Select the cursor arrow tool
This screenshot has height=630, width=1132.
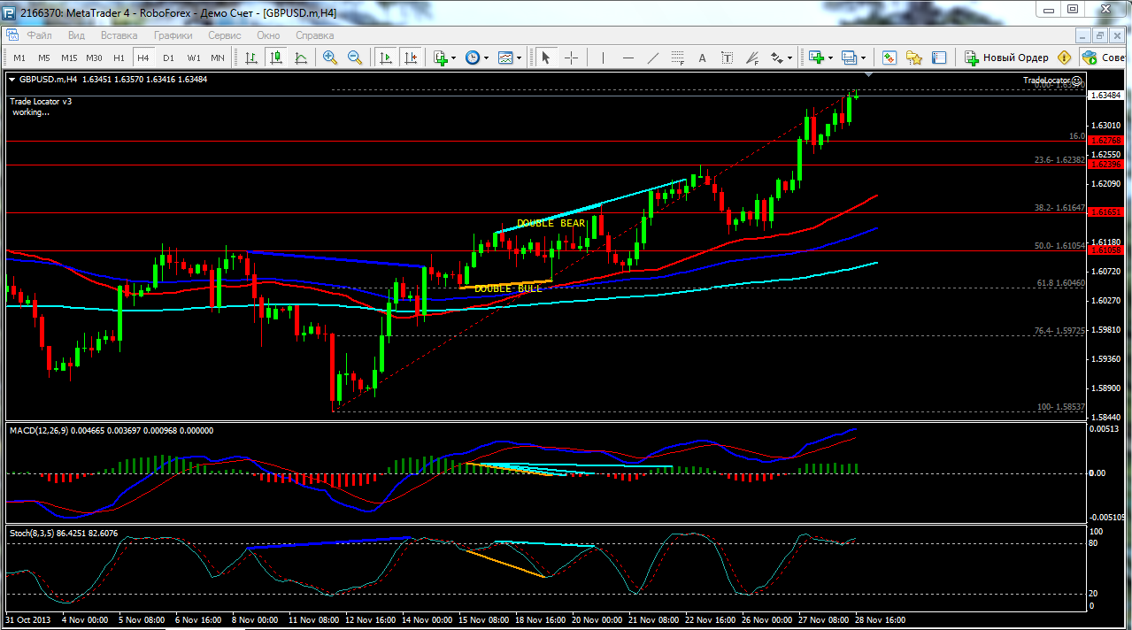[x=546, y=58]
